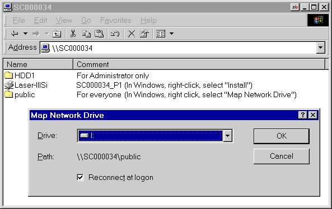The height and width of the screenshot is (209, 332).
Task: Click the ? help button in dialog
Action: point(303,115)
